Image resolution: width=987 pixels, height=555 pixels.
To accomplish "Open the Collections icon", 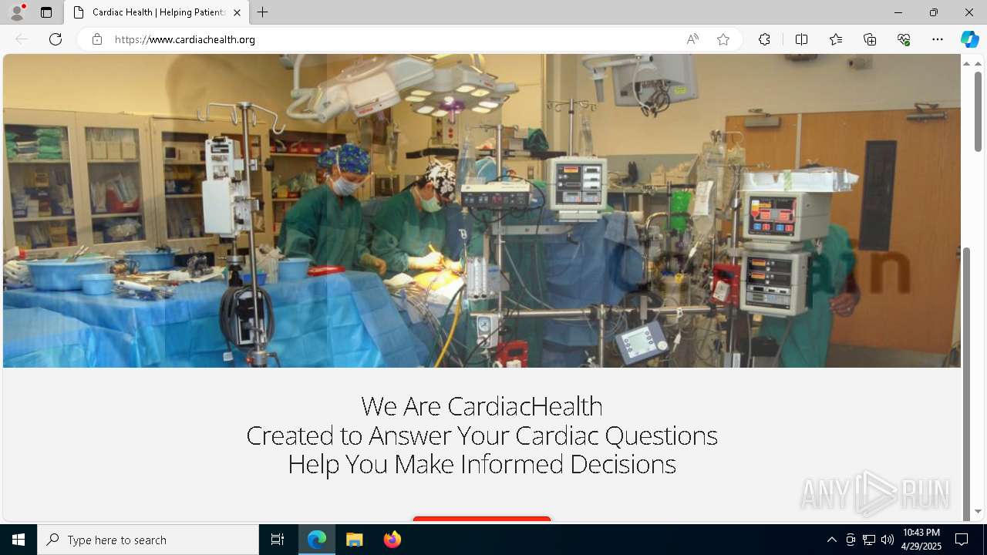I will coord(870,39).
